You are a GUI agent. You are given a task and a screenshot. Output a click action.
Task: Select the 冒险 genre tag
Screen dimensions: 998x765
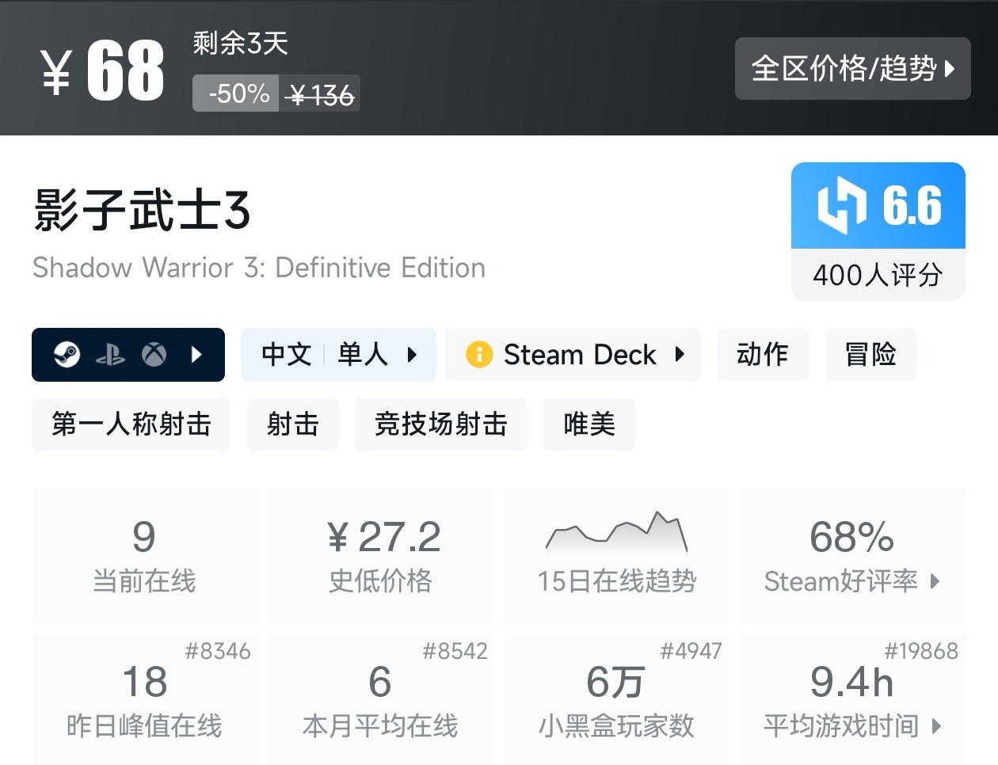click(x=870, y=354)
